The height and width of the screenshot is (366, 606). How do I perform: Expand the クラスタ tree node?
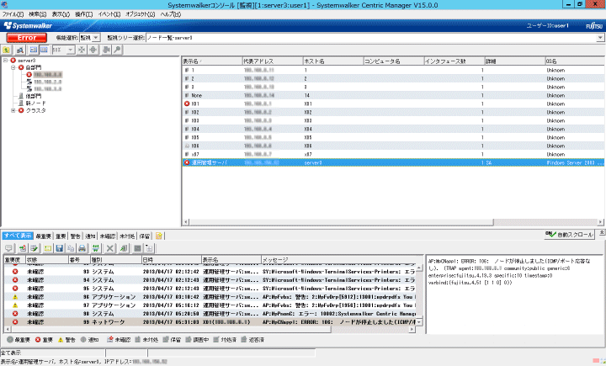(x=13, y=110)
